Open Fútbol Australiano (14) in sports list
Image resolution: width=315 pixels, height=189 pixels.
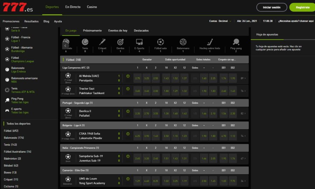click(17, 152)
